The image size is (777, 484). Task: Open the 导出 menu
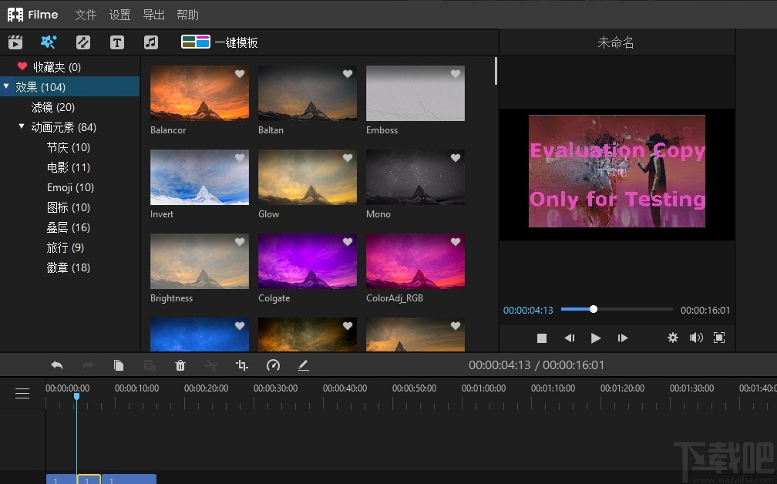pos(153,14)
